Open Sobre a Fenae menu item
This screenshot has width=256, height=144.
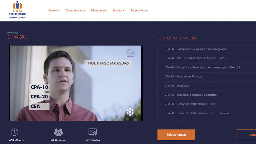139,10
